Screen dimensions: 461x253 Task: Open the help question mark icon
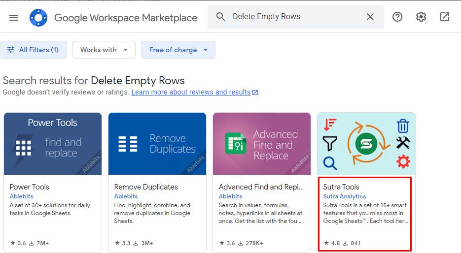(x=397, y=17)
